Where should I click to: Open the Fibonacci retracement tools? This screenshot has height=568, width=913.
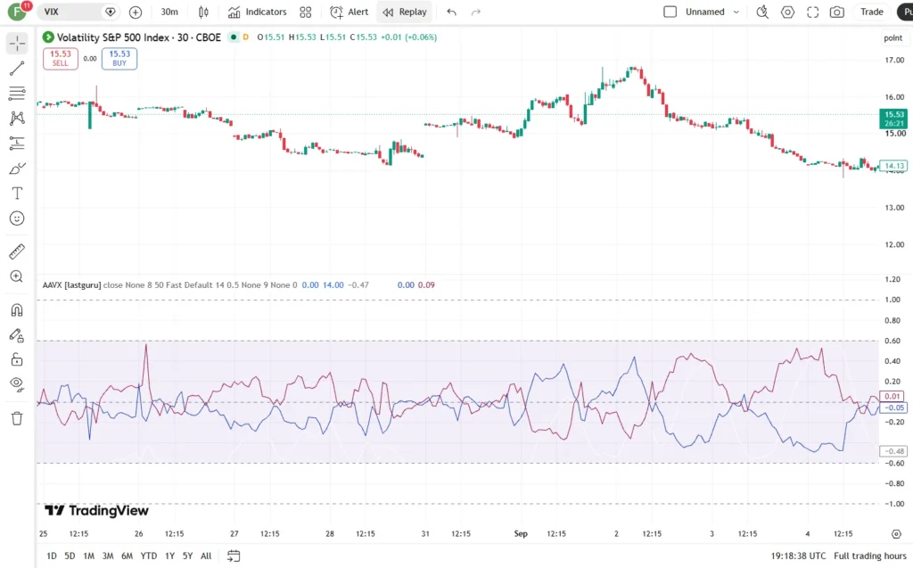17,94
